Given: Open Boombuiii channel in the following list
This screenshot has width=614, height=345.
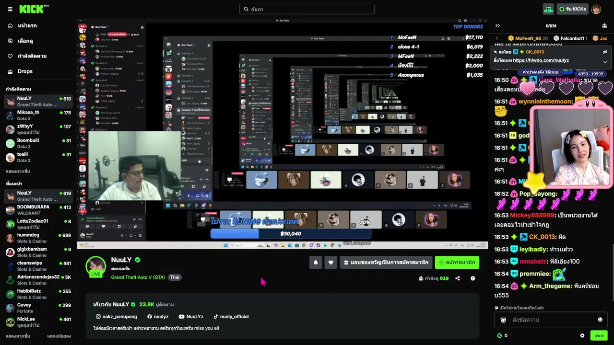Looking at the screenshot, I should click(38, 143).
